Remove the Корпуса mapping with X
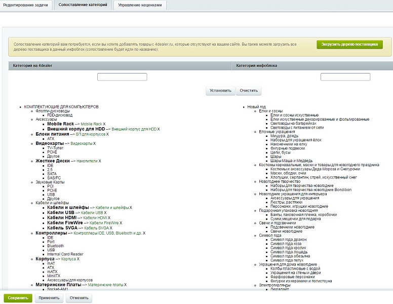Image resolution: width=393 pixels, height=304 pixels. tap(78, 259)
